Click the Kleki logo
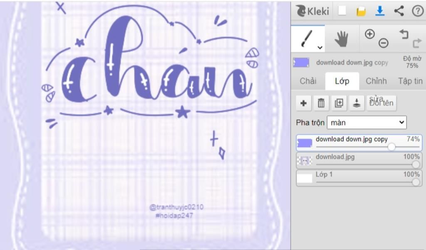 [x=312, y=11]
